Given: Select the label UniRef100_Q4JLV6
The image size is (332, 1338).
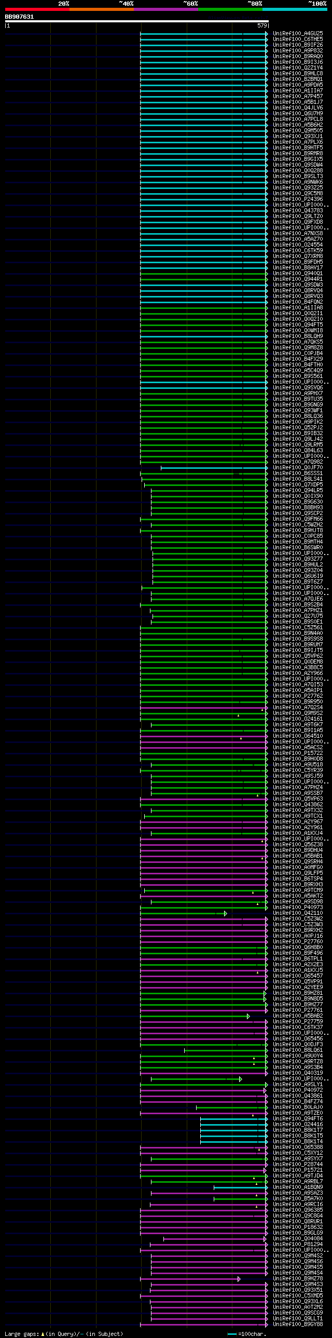Looking at the screenshot, I should click(x=298, y=107).
